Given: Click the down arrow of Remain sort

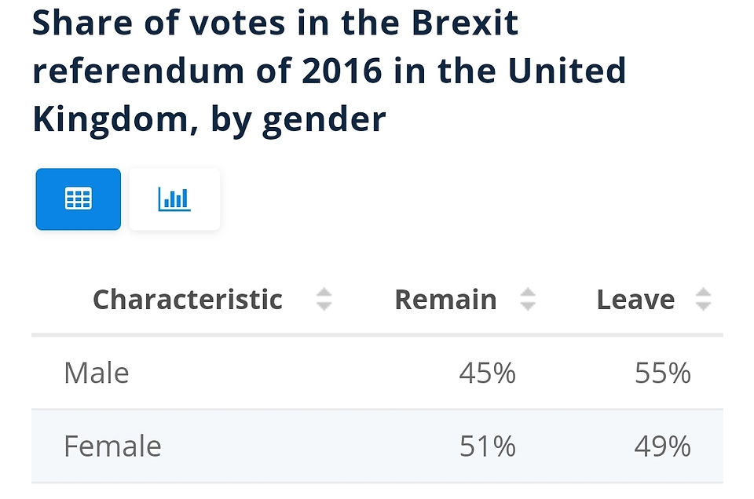Looking at the screenshot, I should coord(528,306).
